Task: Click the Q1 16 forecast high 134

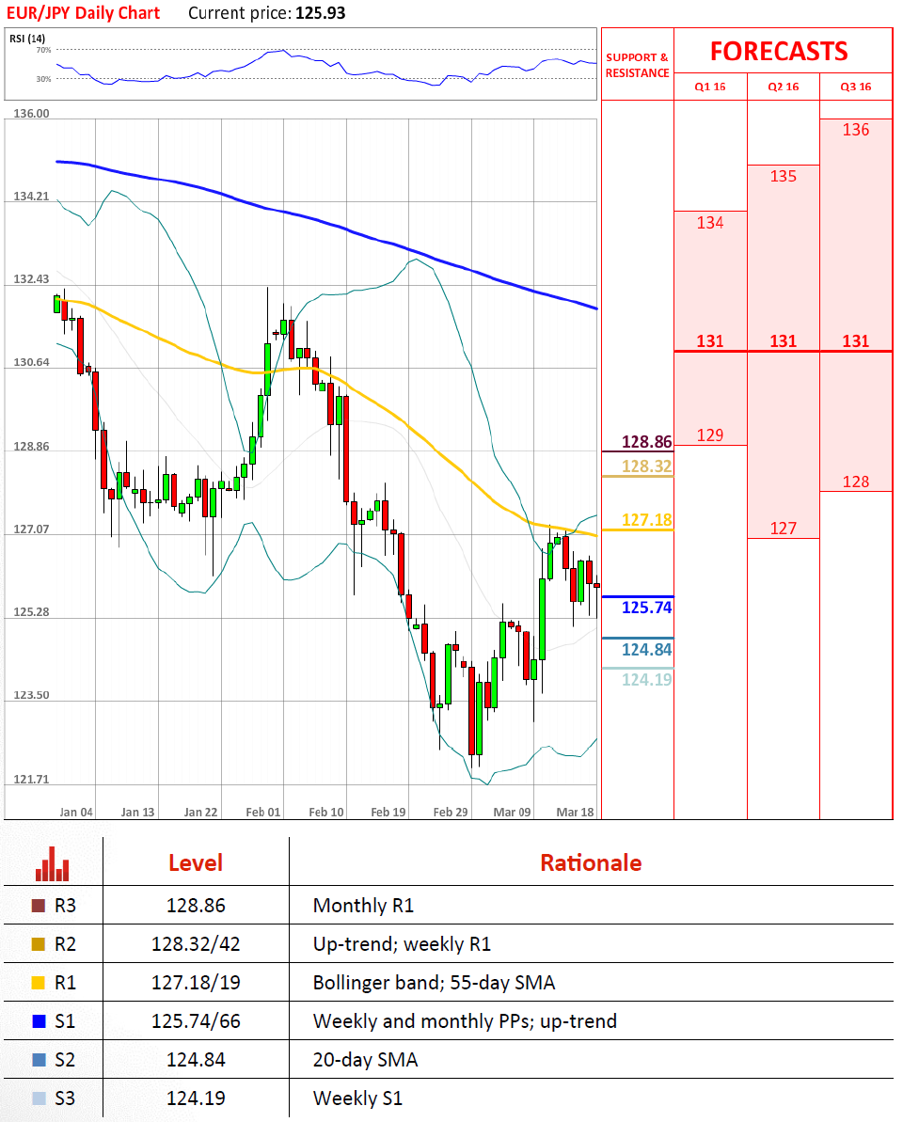Action: click(x=710, y=223)
